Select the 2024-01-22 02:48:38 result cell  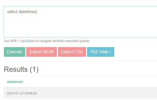22,93
